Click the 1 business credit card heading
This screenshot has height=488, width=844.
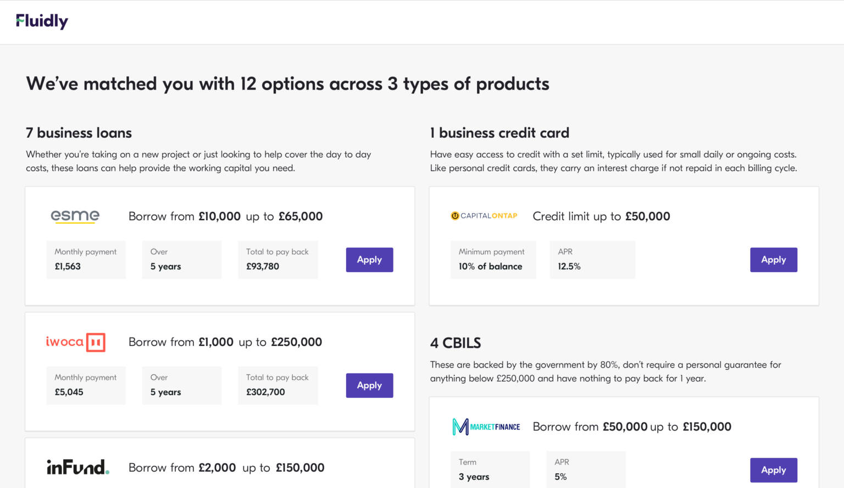tap(499, 133)
